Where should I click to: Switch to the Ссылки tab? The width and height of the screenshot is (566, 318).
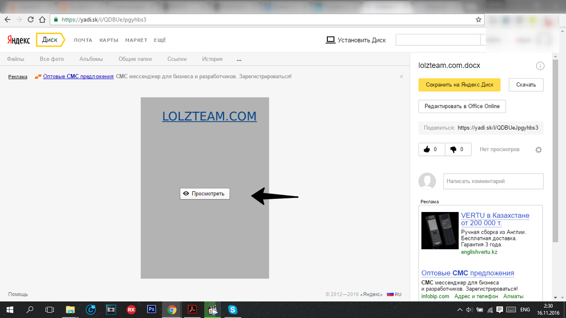click(177, 59)
